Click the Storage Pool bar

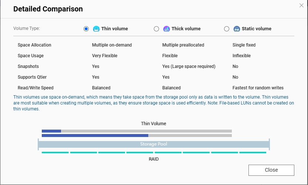coord(153,144)
